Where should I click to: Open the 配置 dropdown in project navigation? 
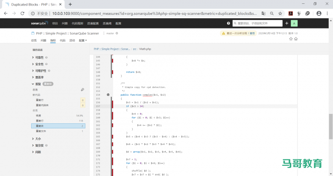click(83, 40)
